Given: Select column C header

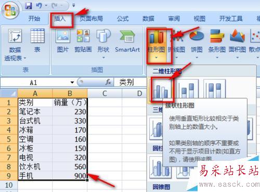Looking at the screenshot, I should pyautogui.click(x=105, y=93).
